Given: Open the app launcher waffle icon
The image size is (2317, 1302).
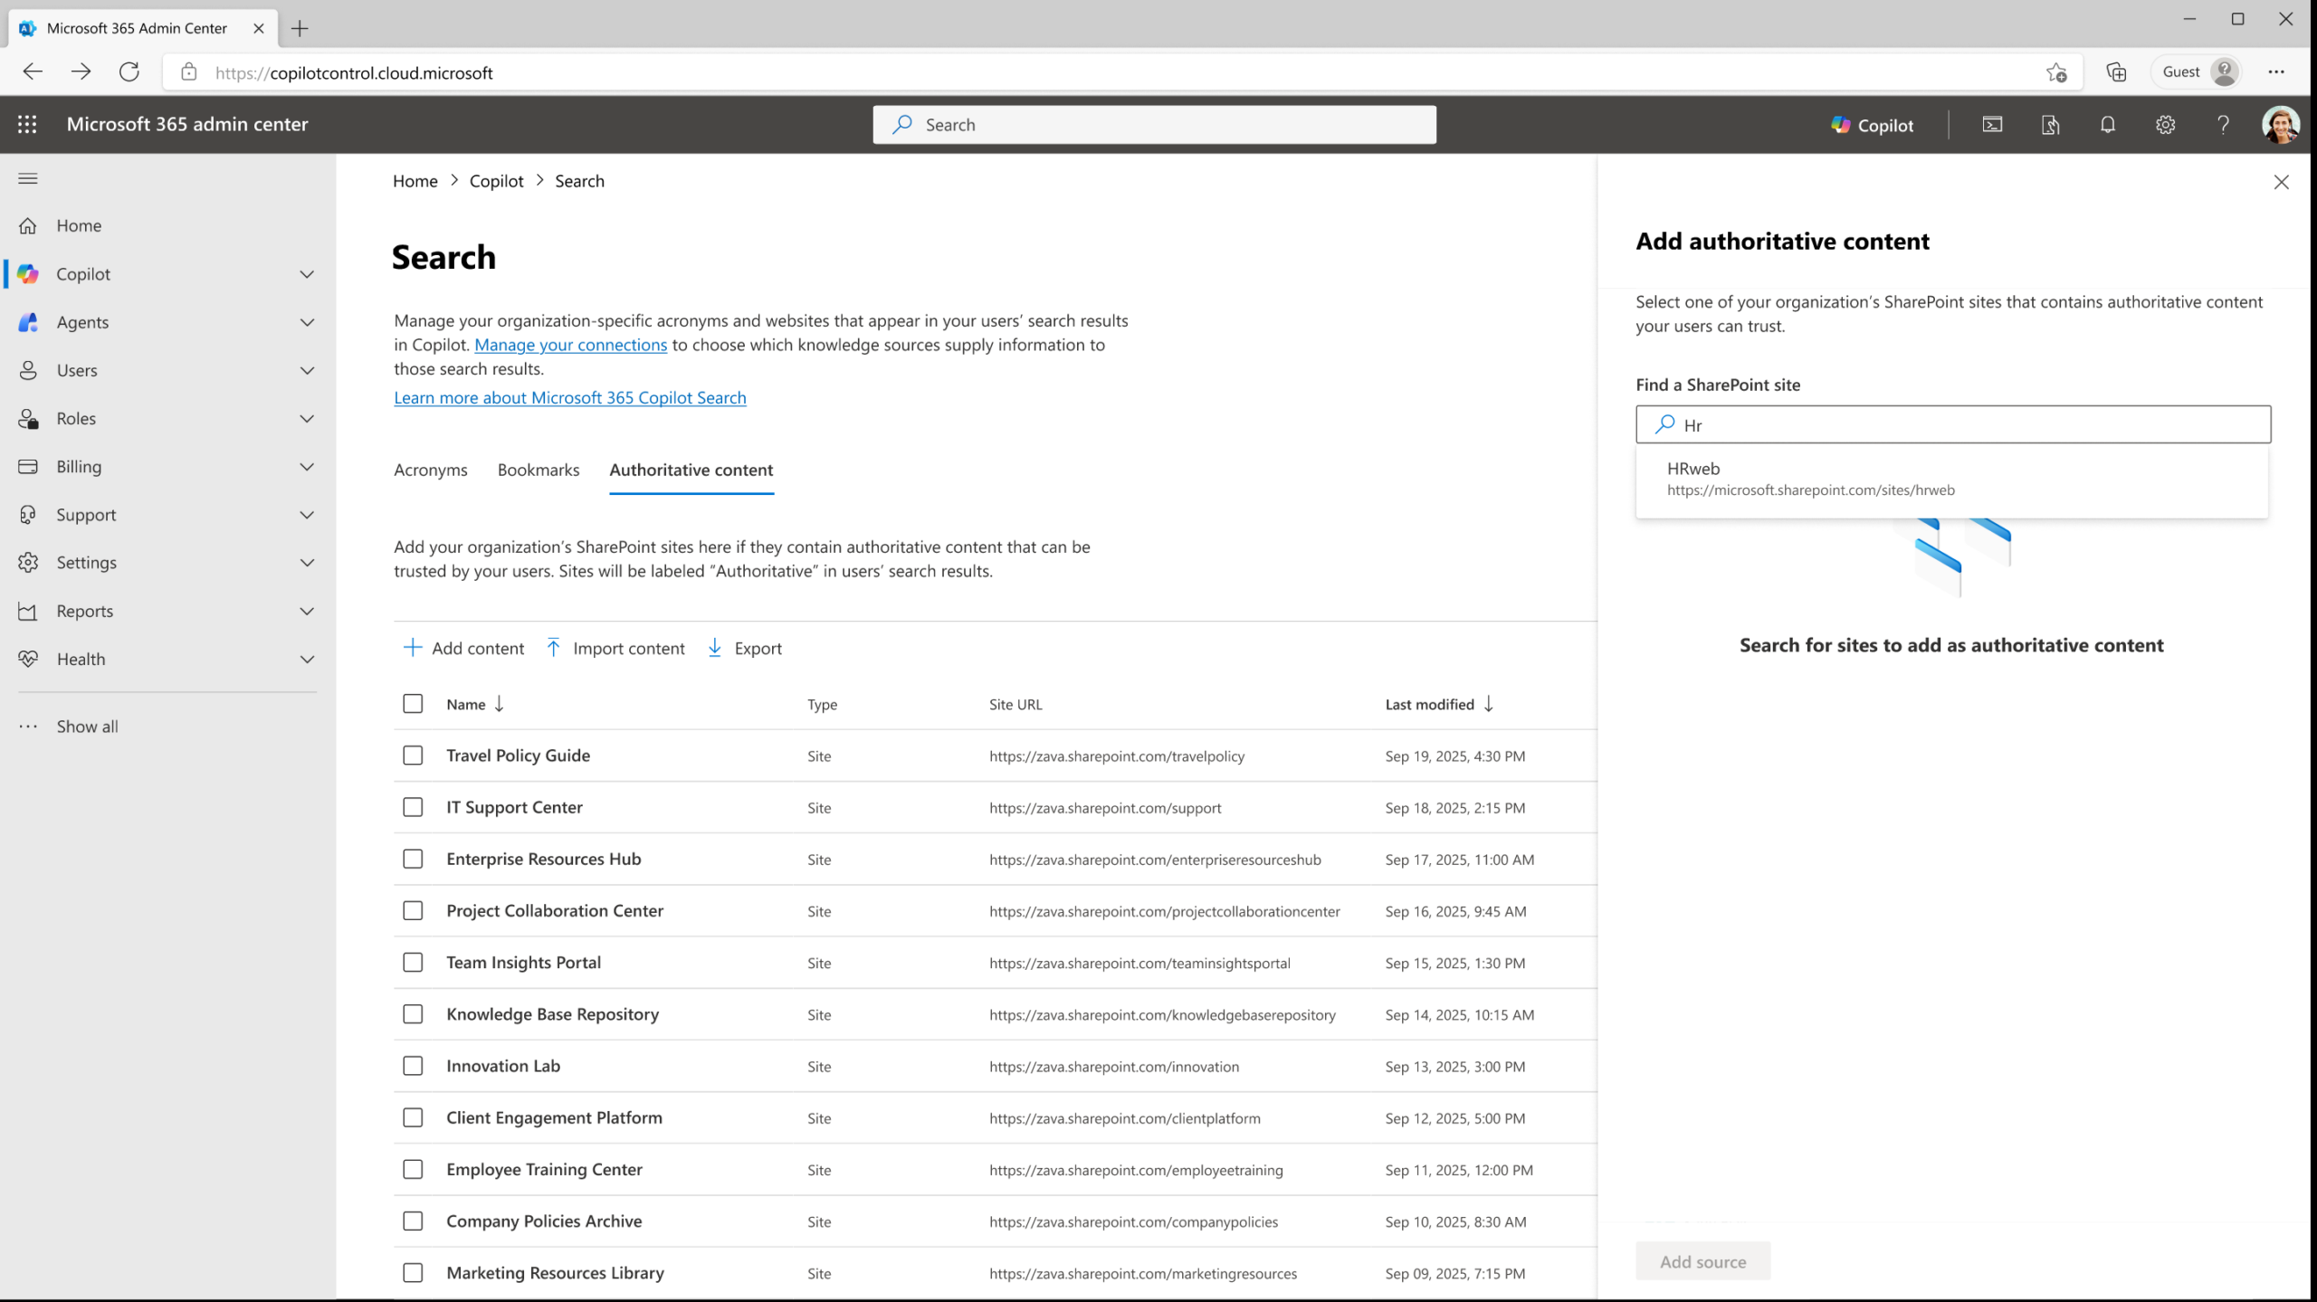Looking at the screenshot, I should [27, 125].
